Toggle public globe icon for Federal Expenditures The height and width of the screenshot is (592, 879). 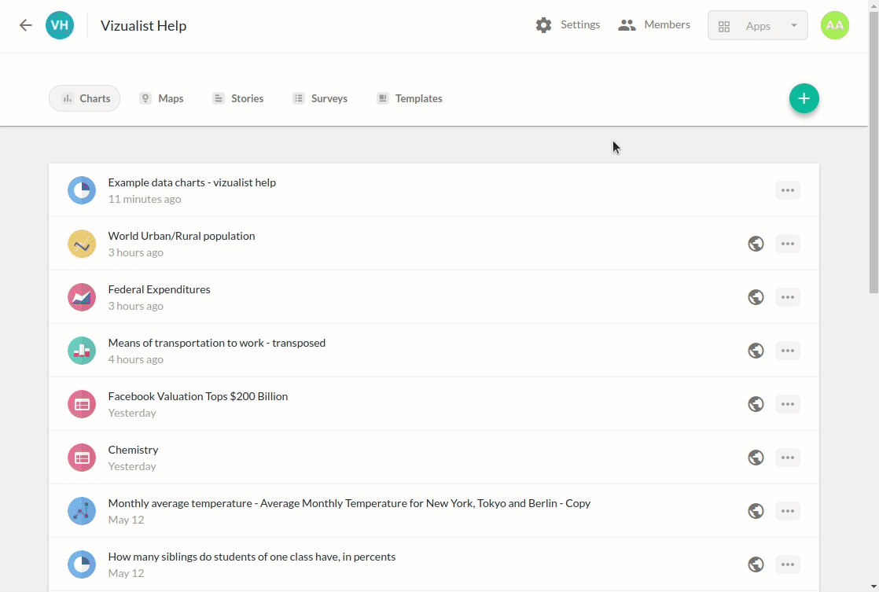pos(756,297)
